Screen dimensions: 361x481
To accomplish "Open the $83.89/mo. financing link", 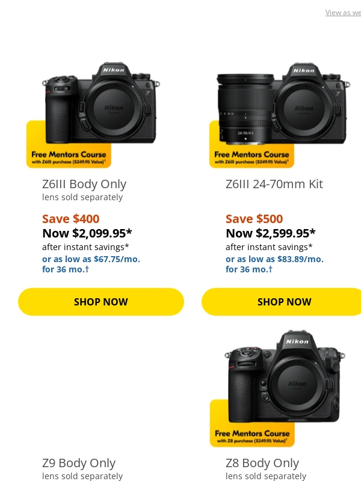I will (274, 264).
